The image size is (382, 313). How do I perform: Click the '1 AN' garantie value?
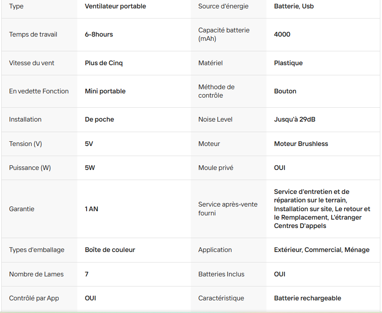[x=91, y=209]
